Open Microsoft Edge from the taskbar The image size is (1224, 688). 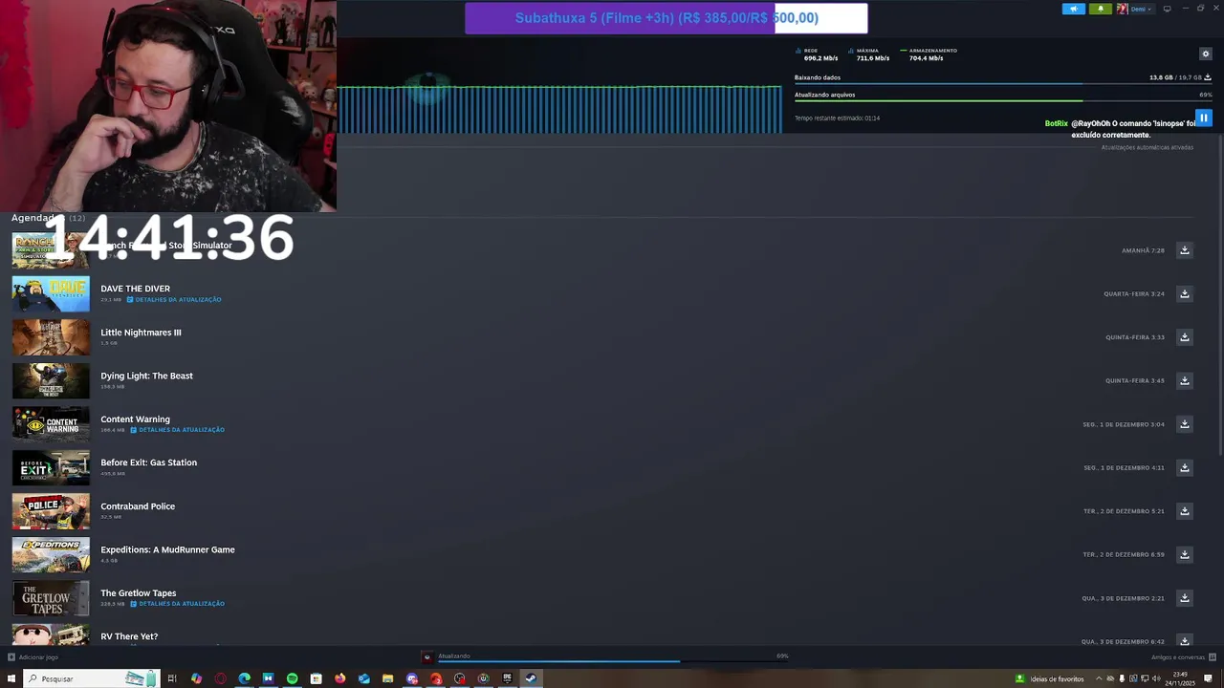pos(244,678)
